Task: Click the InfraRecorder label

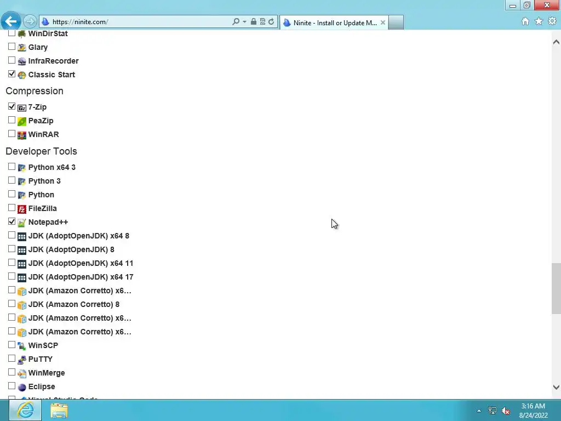Action: [53, 61]
